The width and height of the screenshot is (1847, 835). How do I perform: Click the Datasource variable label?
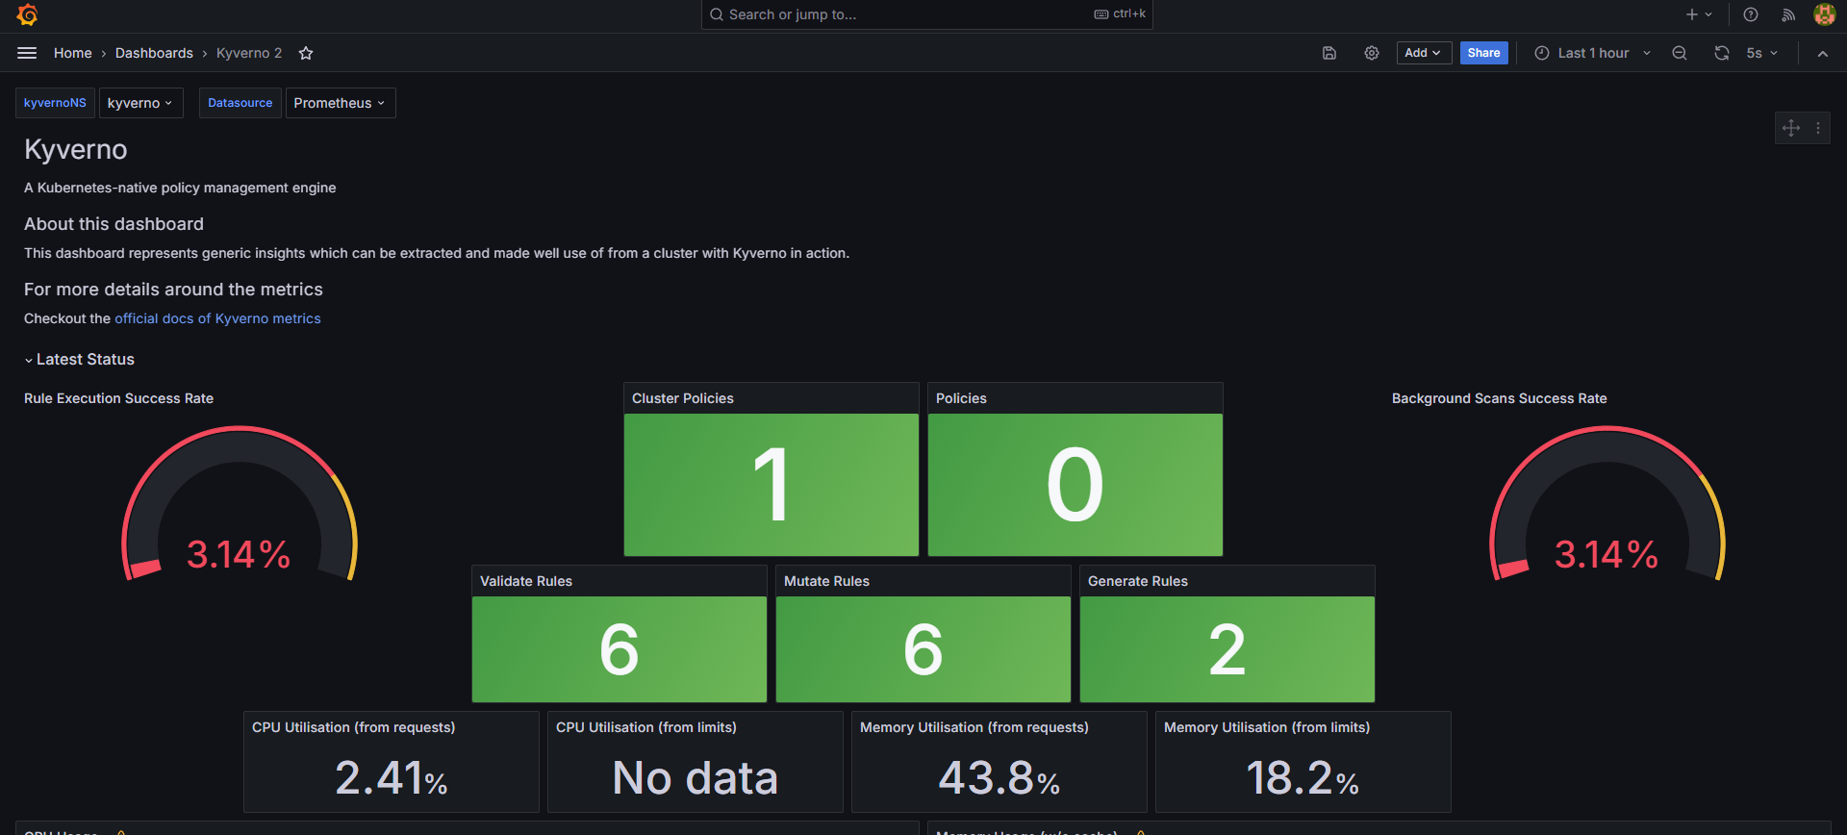[x=240, y=103]
